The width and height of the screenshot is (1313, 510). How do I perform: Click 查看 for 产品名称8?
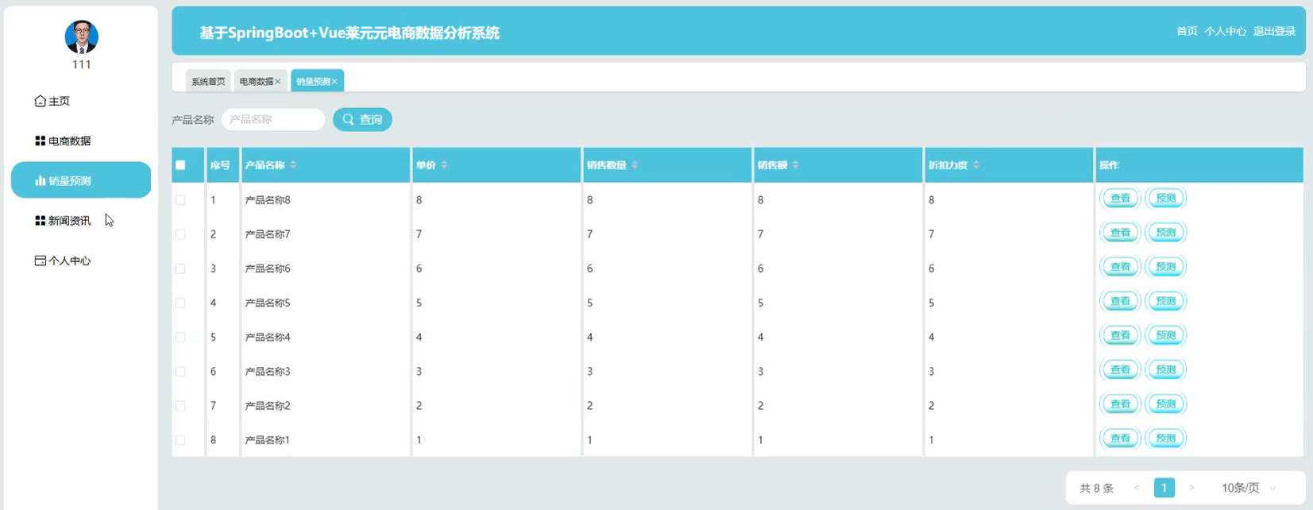[1120, 199]
